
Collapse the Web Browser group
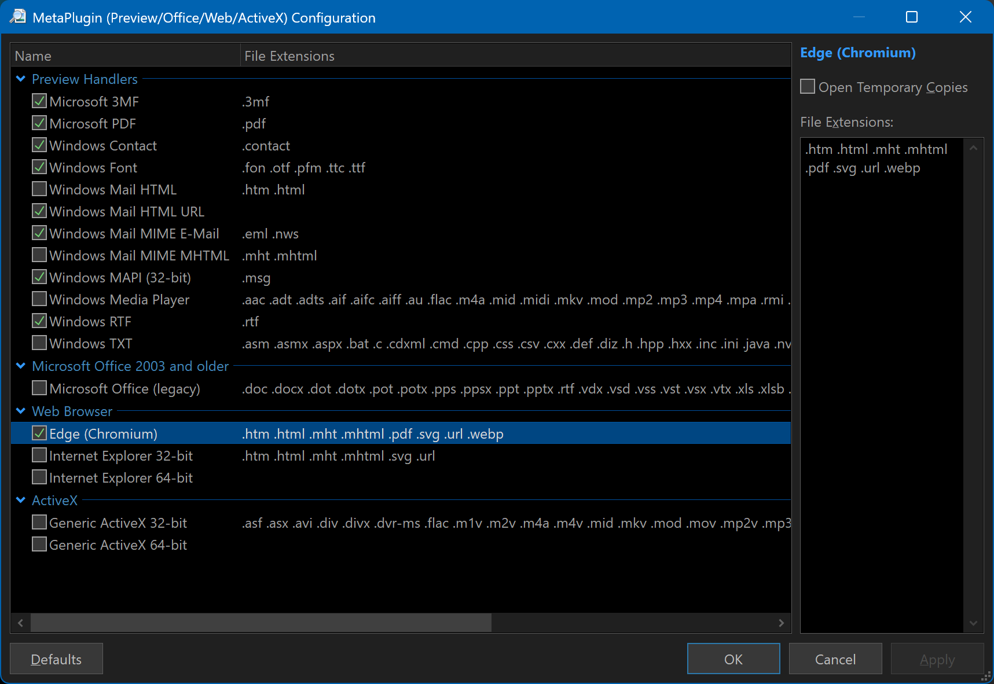(21, 411)
